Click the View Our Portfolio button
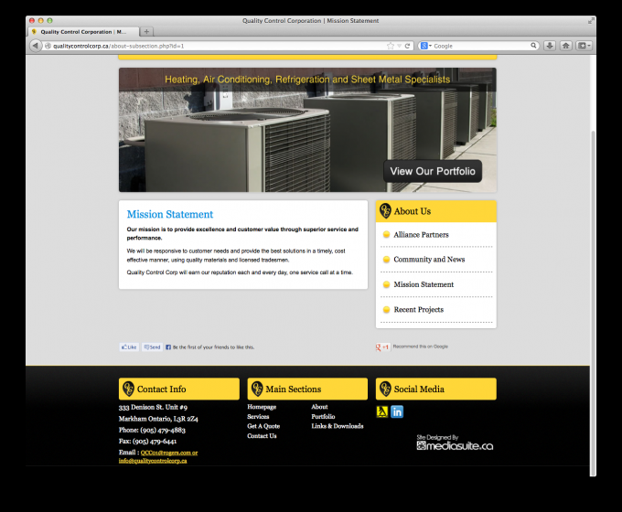Image resolution: width=622 pixels, height=512 pixels. point(433,171)
